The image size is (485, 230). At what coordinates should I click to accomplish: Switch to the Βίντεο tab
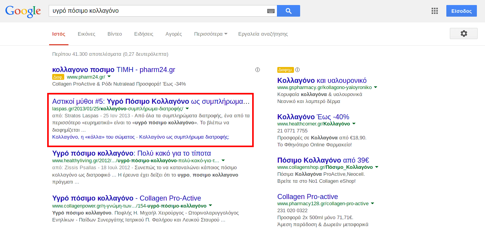tap(114, 34)
